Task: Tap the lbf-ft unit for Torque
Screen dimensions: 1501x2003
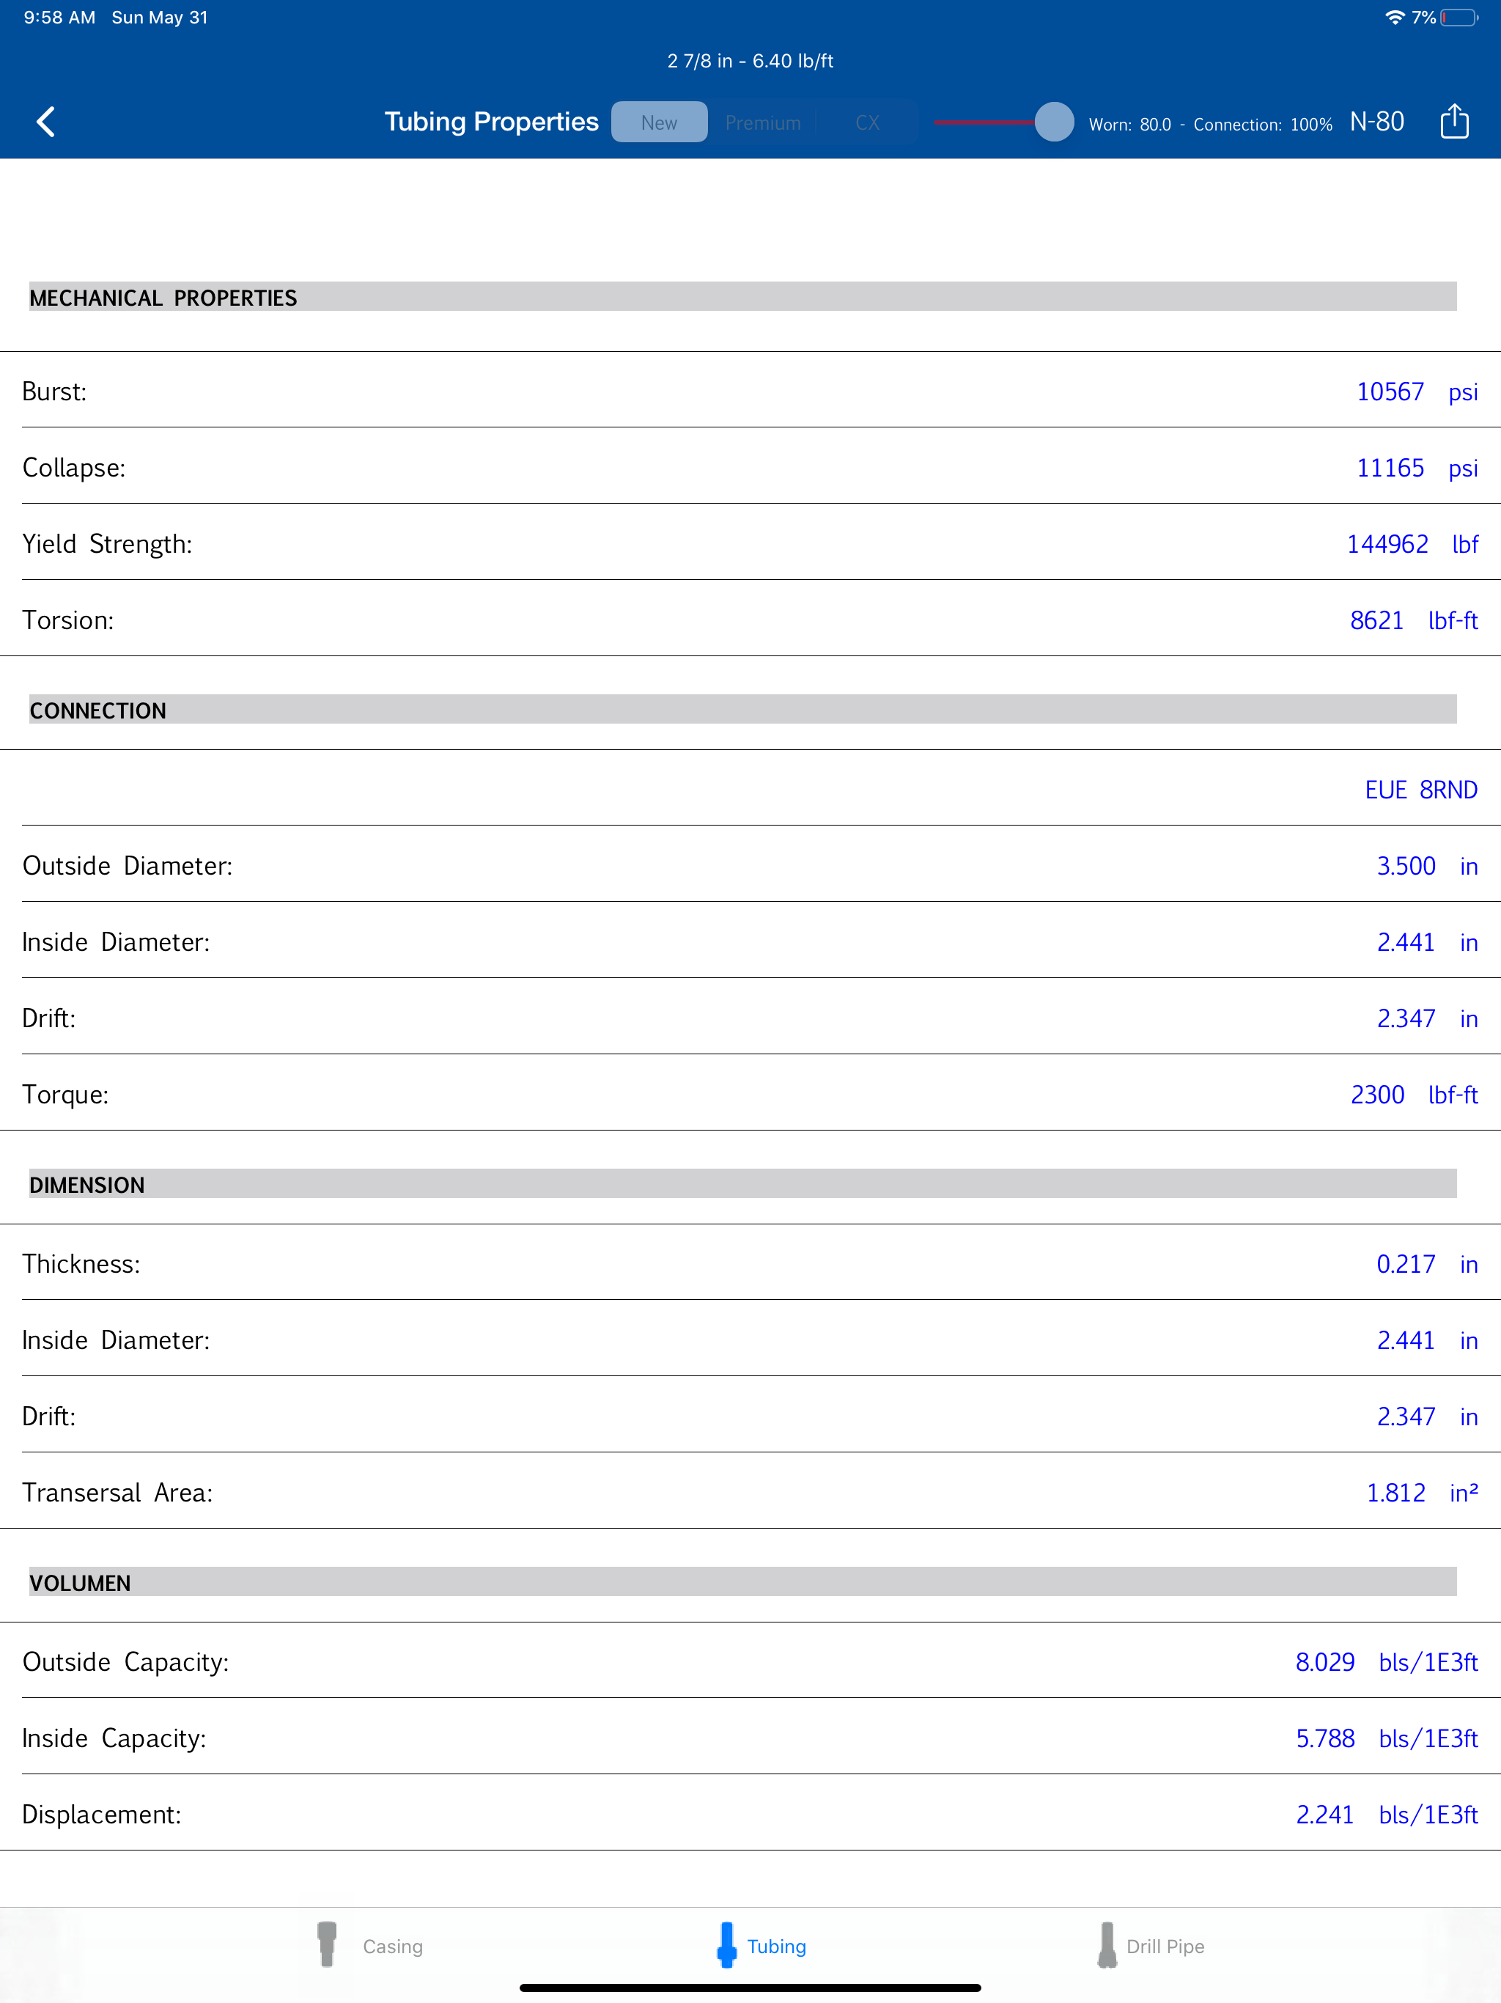Action: tap(1453, 1095)
